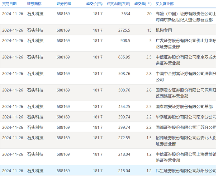
Task: Click 石头科技 in the 机构专用 row
Action: click(x=35, y=30)
